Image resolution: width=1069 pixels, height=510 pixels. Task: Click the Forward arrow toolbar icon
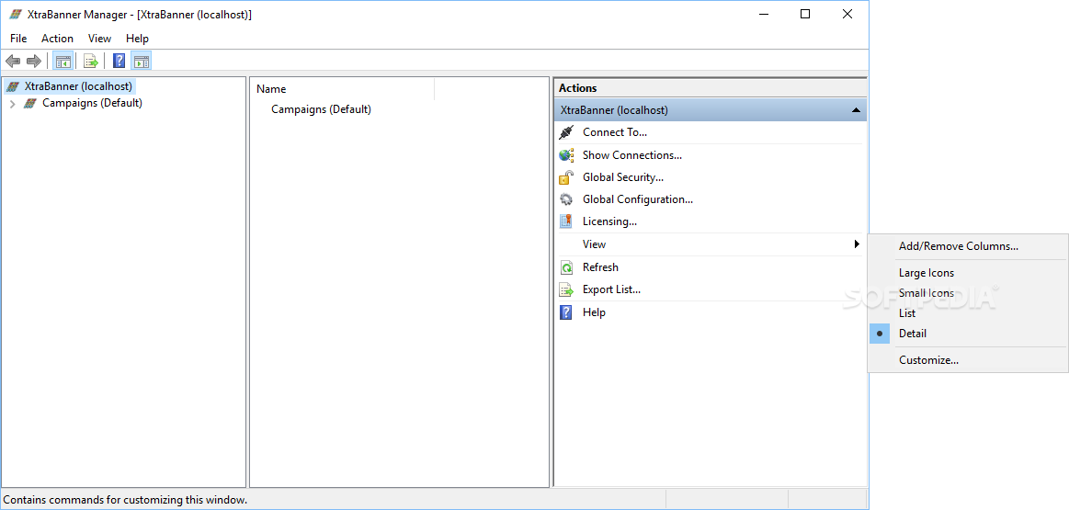(33, 62)
